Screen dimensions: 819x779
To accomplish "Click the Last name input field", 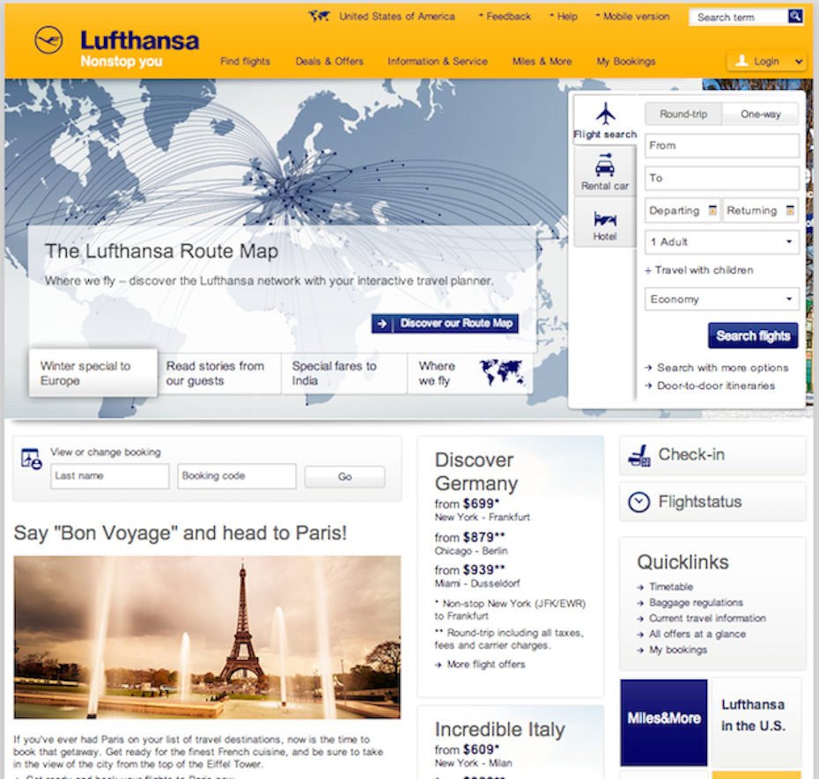I will click(x=109, y=476).
